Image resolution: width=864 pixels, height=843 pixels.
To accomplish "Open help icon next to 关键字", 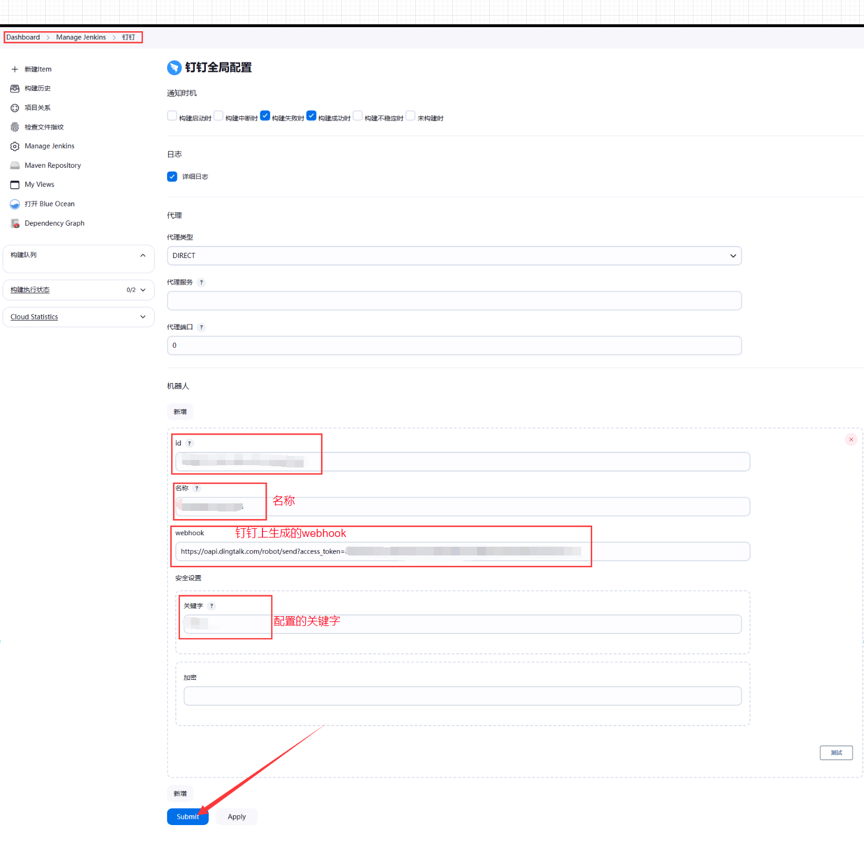I will point(212,606).
